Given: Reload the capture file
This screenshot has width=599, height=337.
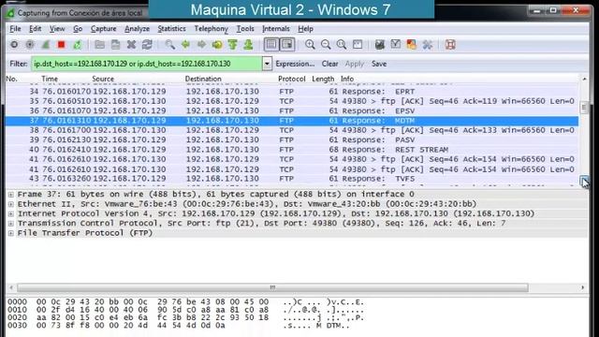Looking at the screenshot, I should [x=147, y=45].
